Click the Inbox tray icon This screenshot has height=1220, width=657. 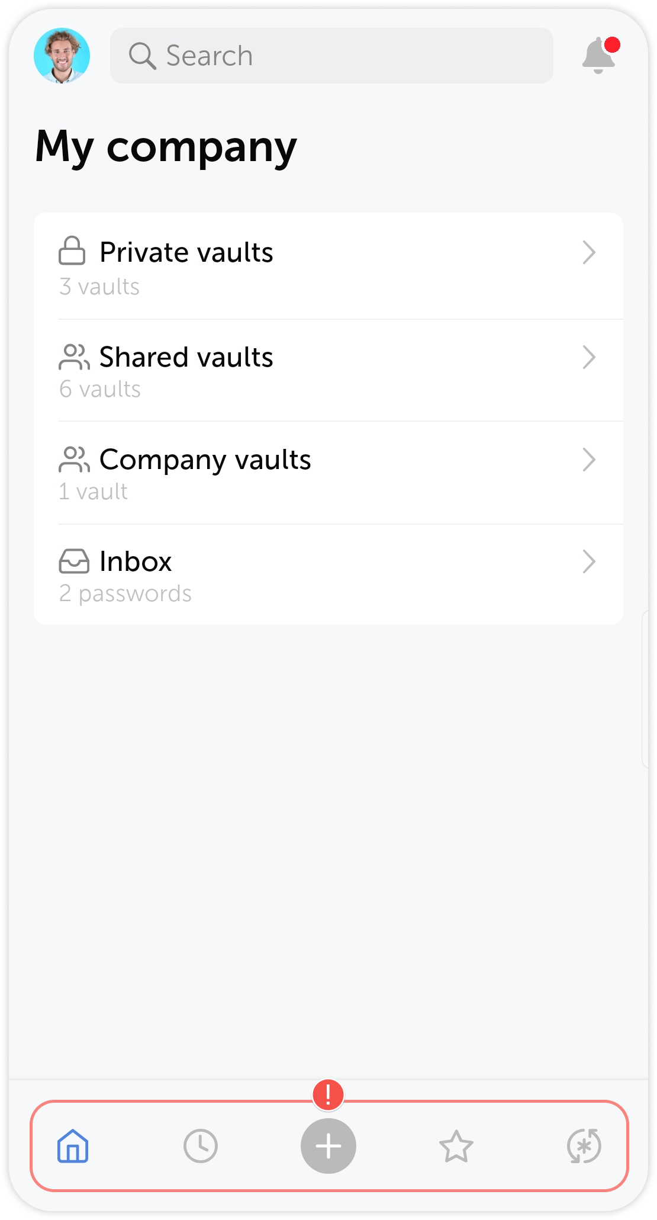tap(74, 561)
